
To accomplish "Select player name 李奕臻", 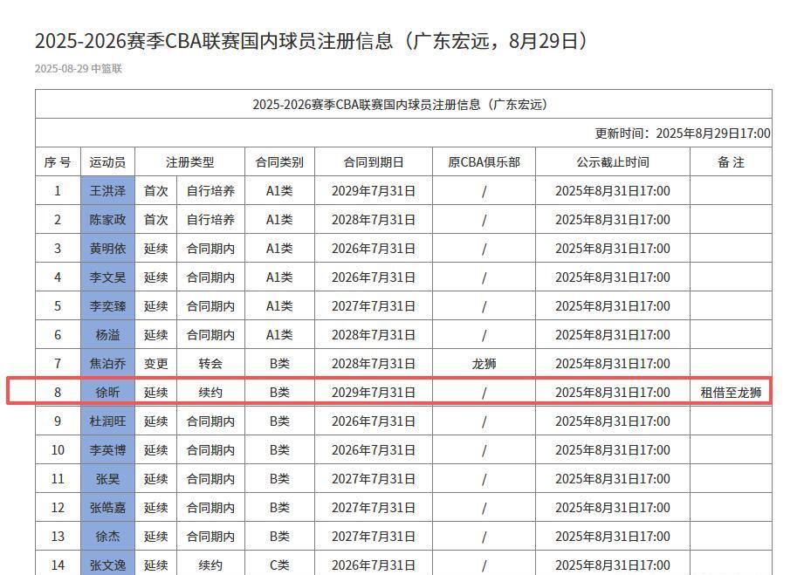I will tap(107, 306).
